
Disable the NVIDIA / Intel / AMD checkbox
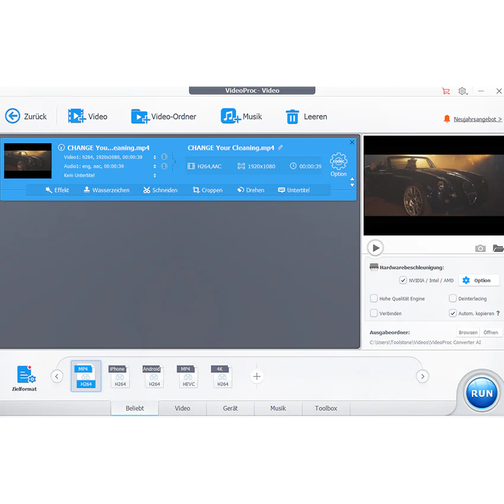coord(403,280)
